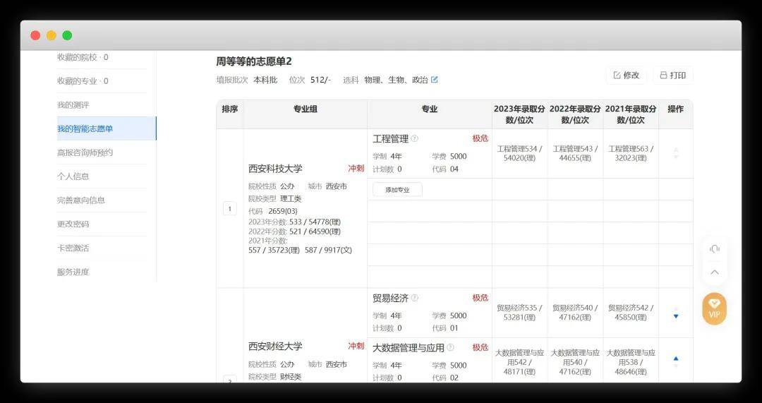Image resolution: width=762 pixels, height=403 pixels.
Task: Click the 极危 tag of 工程管理
Action: 480,138
